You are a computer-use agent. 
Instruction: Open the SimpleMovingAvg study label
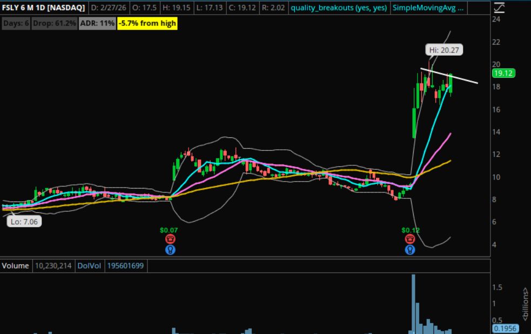tap(427, 8)
